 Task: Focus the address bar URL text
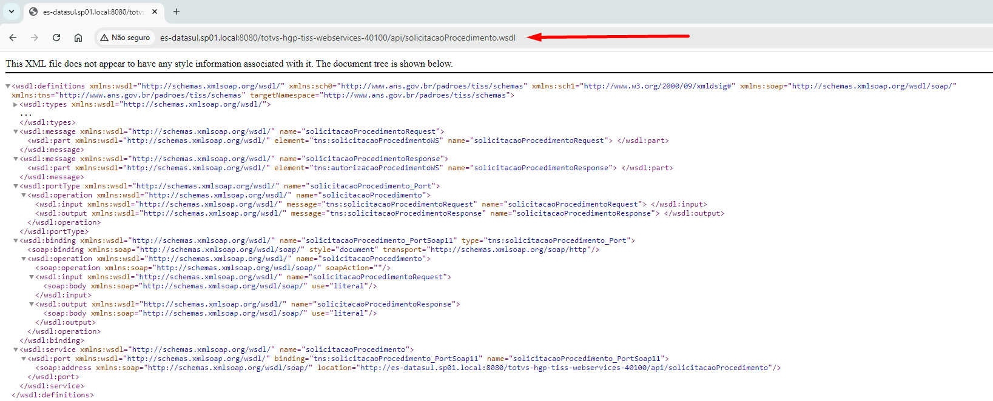[338, 38]
